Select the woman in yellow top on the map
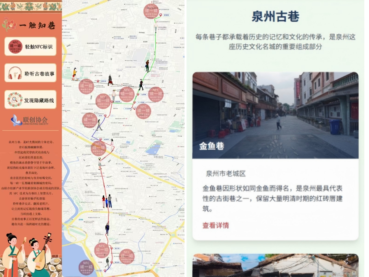Screen dimensions: 369x277 [75, 73]
